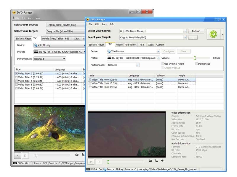Select crop tool icon in front window

[156, 161]
